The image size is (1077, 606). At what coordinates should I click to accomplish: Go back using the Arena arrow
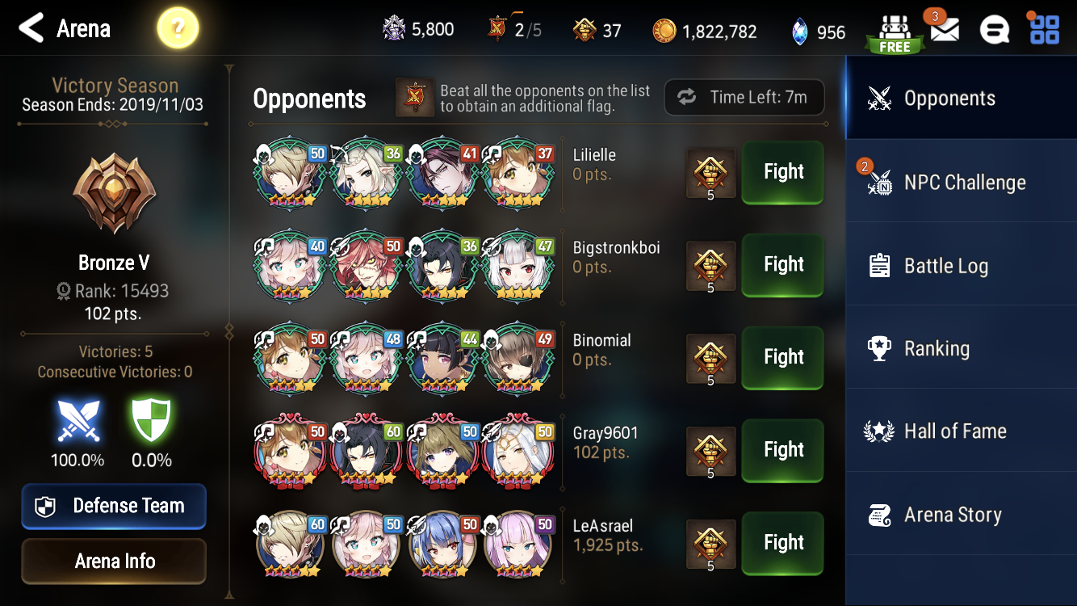click(65, 29)
